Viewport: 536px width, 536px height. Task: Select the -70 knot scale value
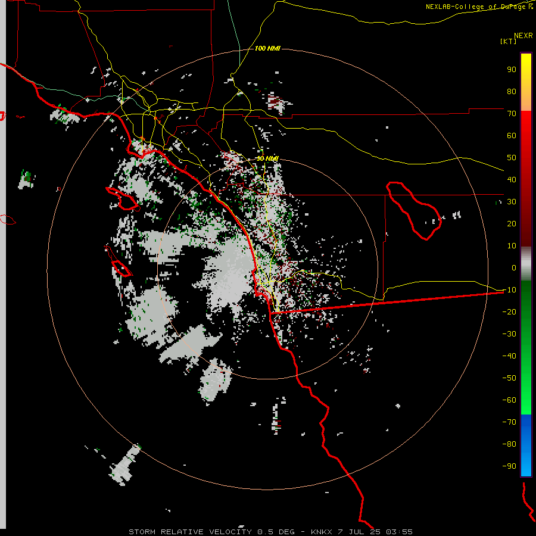509,422
